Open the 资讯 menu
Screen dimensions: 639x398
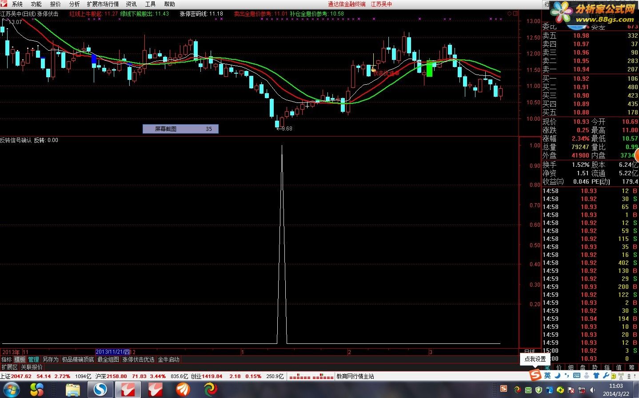tap(131, 4)
